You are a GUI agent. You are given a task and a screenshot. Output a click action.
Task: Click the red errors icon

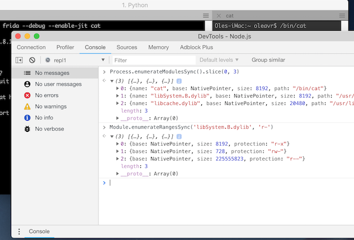(x=27, y=95)
